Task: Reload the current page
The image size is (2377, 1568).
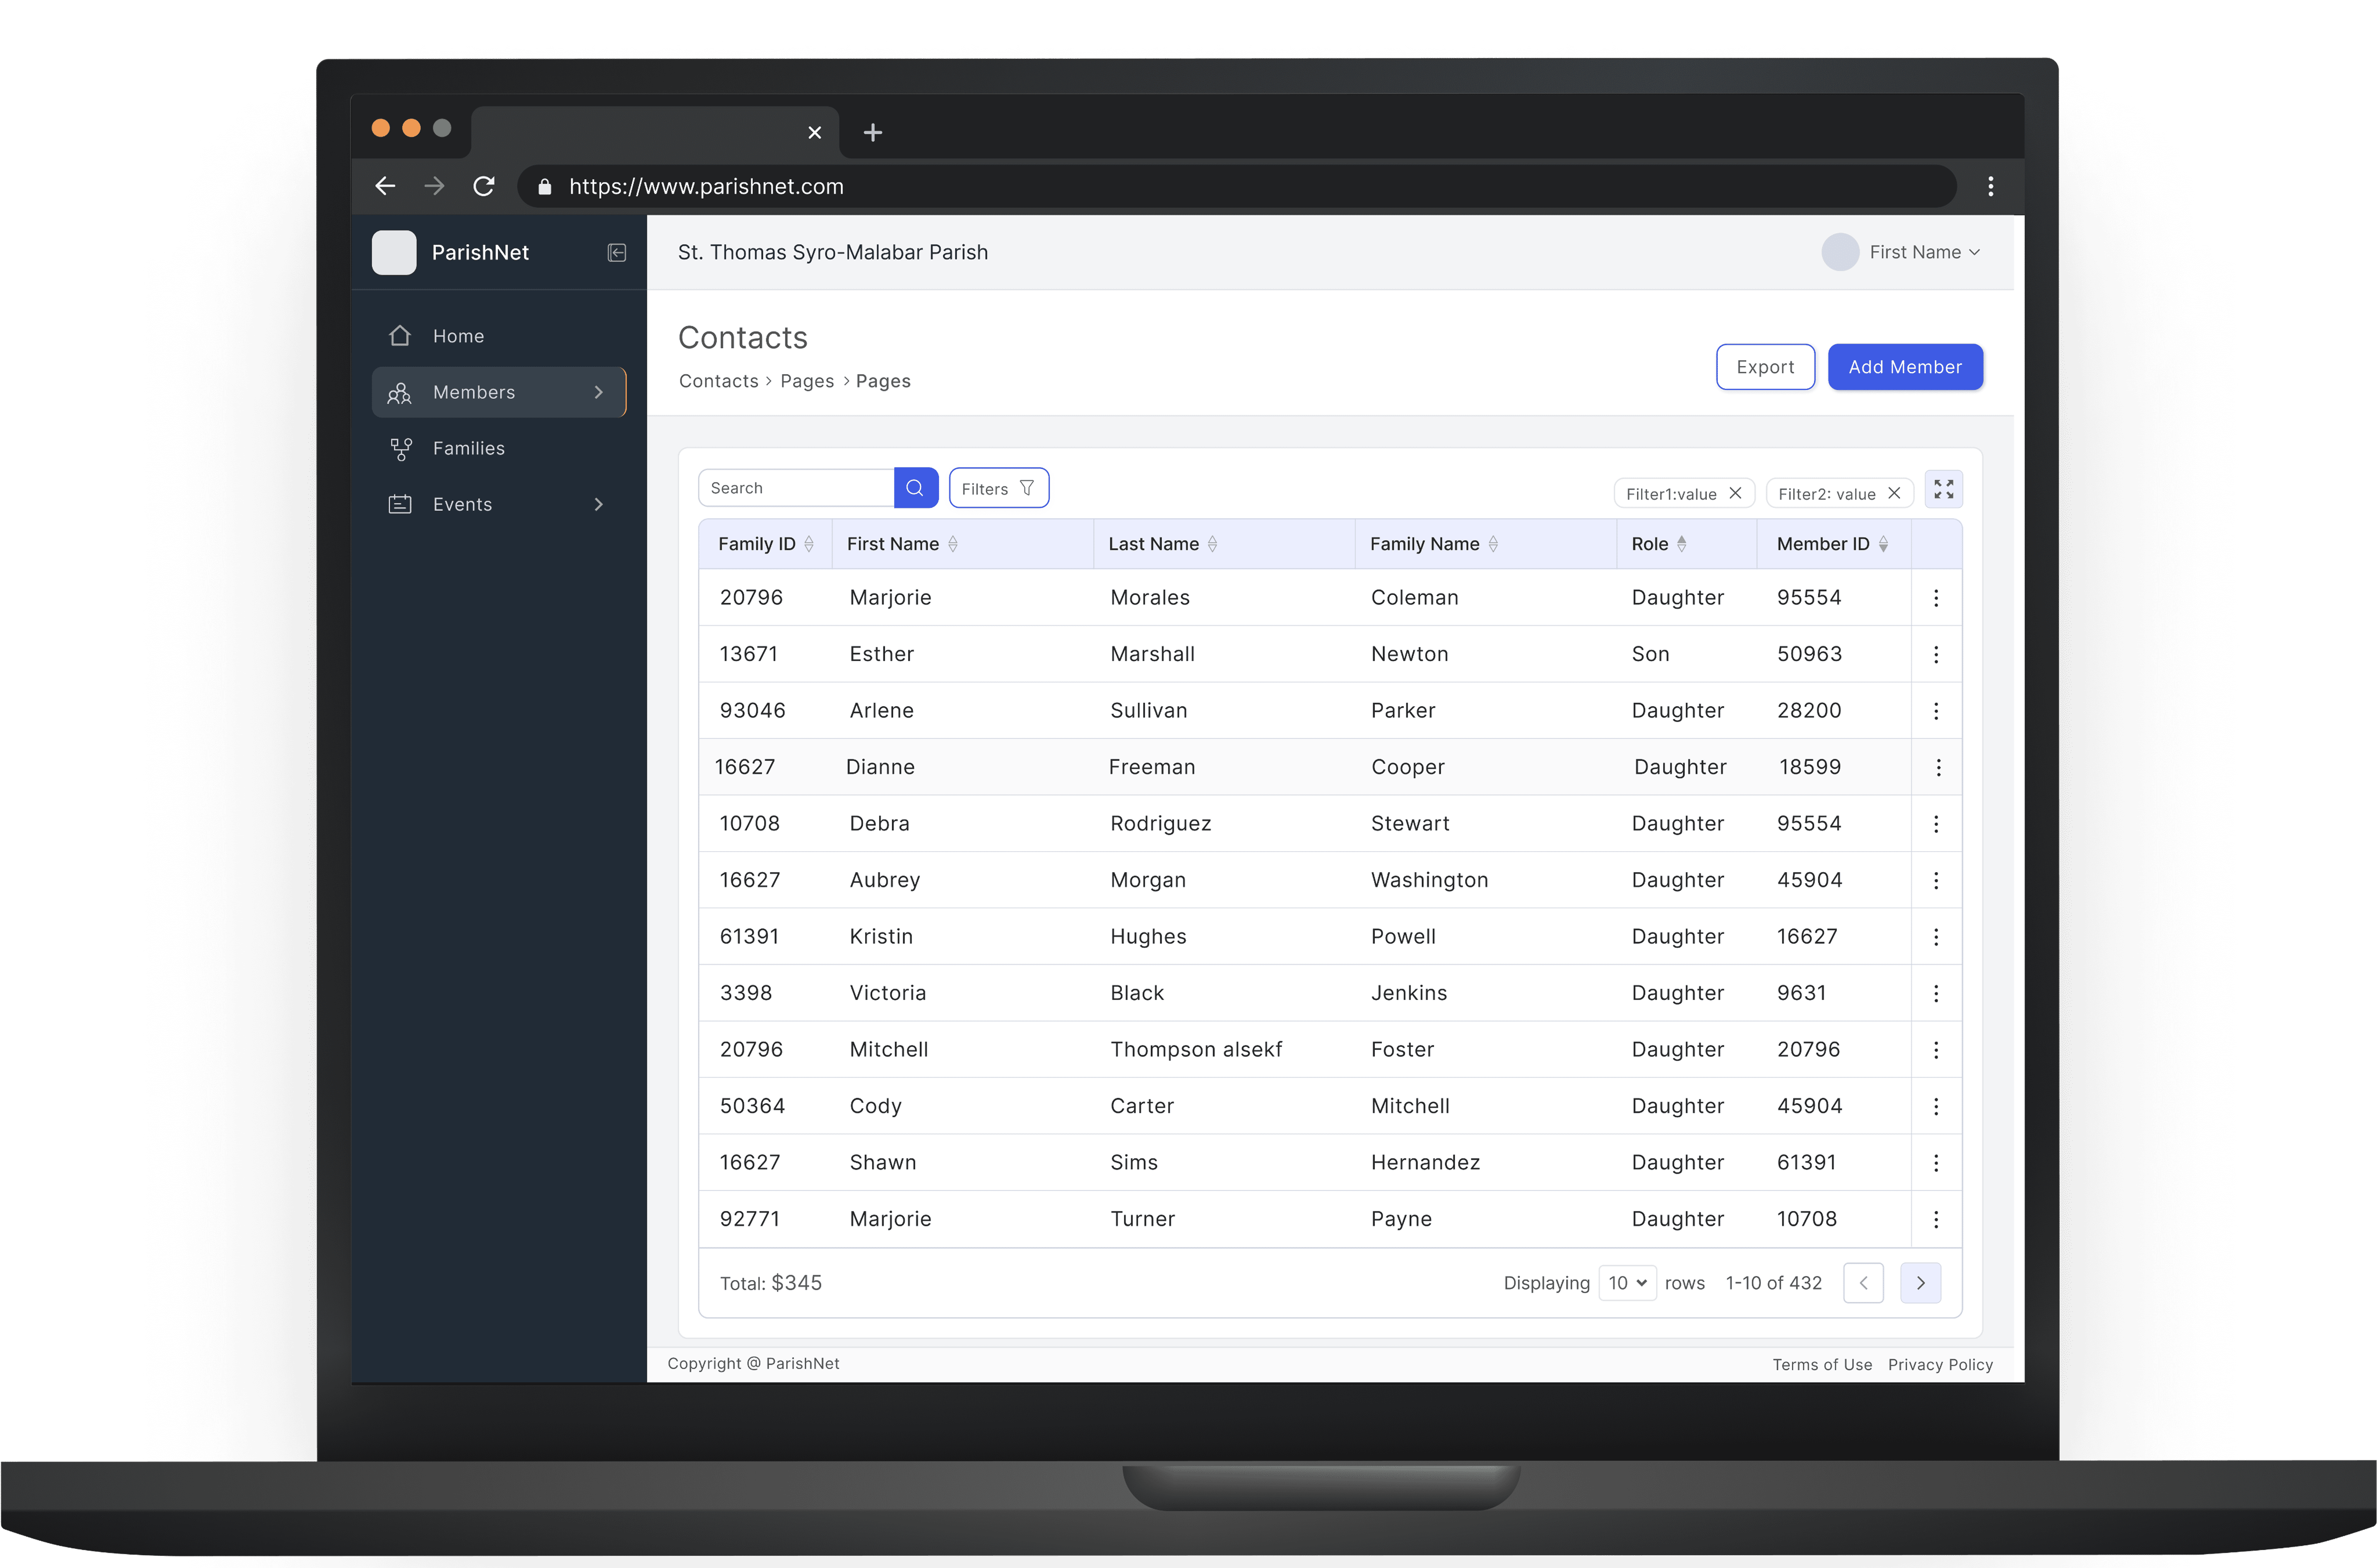Action: (484, 186)
